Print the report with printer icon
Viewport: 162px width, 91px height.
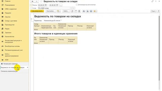(84, 11)
